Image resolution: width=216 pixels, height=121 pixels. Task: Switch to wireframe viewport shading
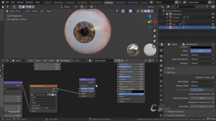coord(142,11)
